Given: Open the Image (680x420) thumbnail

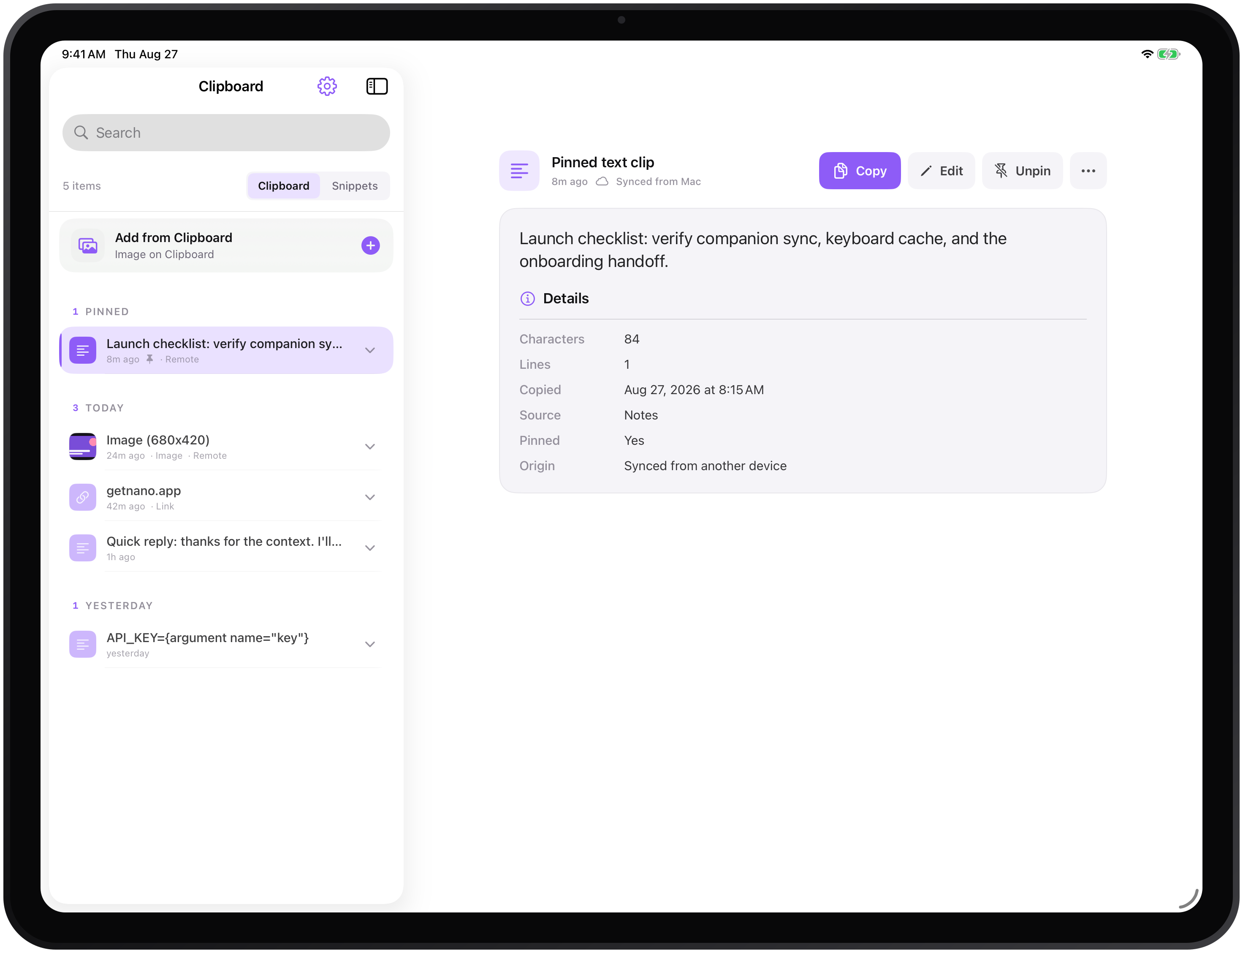Looking at the screenshot, I should 83,447.
